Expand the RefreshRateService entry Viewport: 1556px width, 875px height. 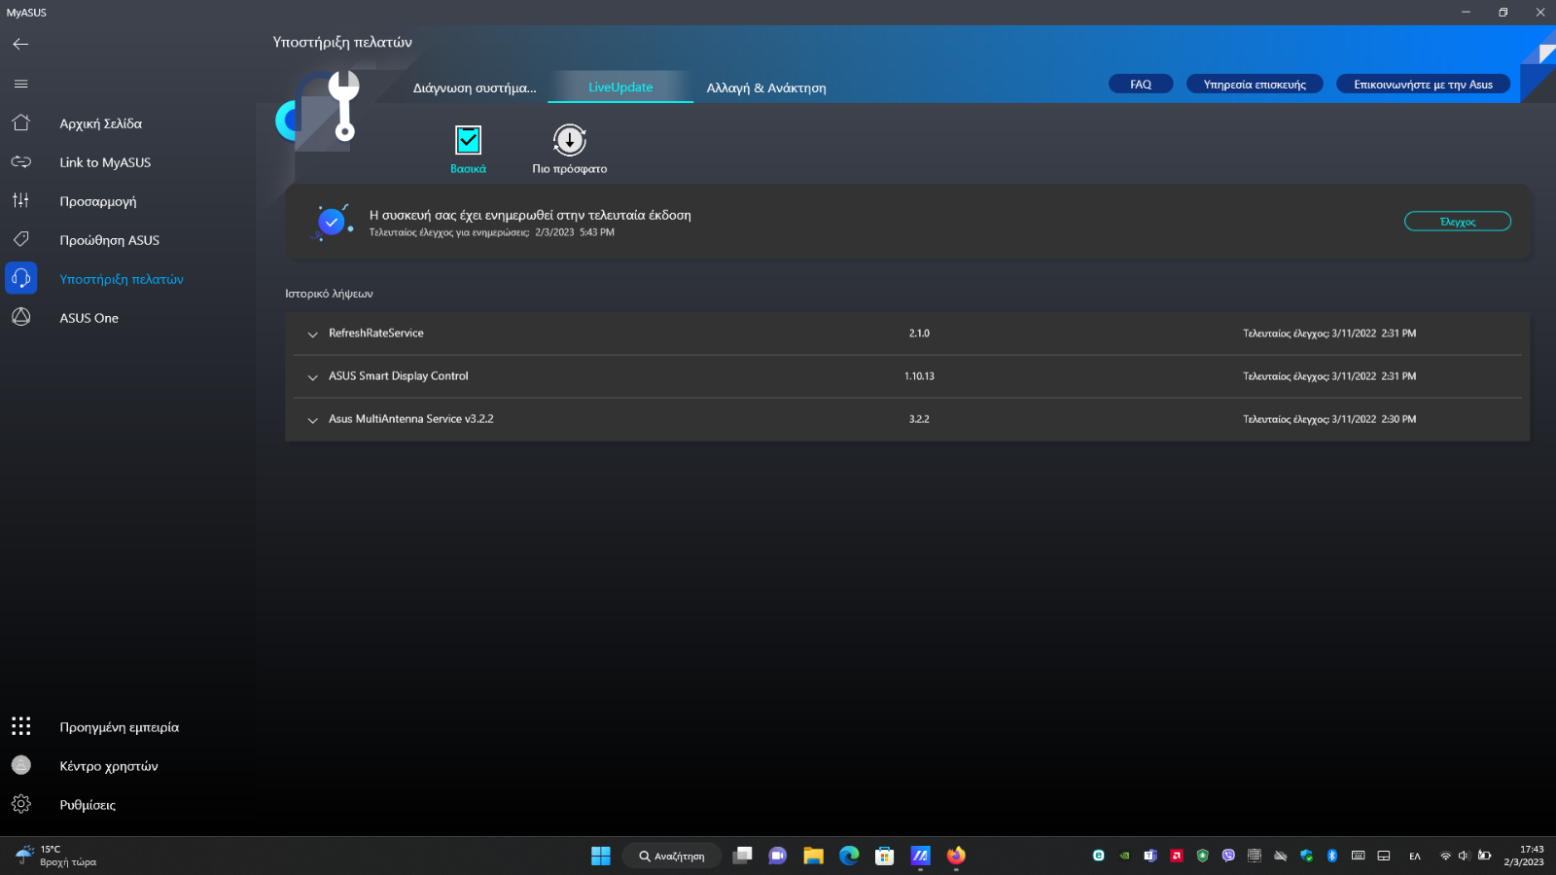click(x=312, y=334)
